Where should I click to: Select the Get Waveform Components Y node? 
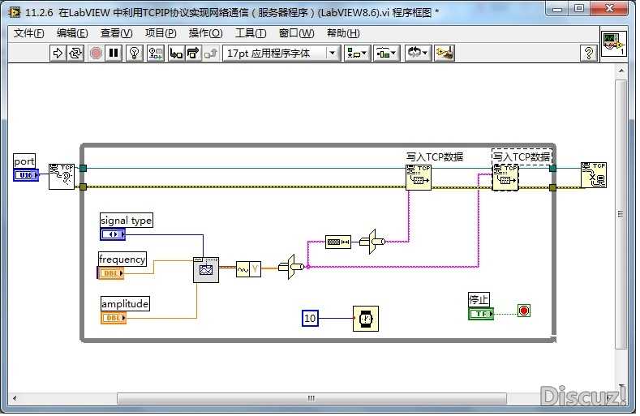point(248,269)
